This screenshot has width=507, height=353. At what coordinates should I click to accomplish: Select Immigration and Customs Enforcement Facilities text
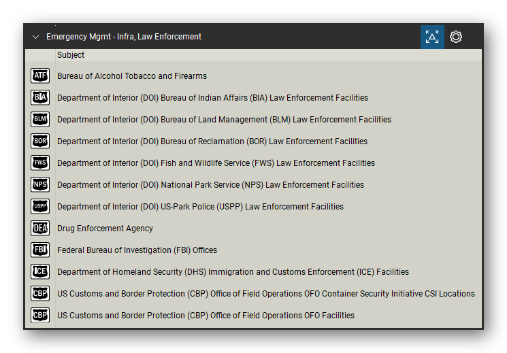pyautogui.click(x=233, y=272)
